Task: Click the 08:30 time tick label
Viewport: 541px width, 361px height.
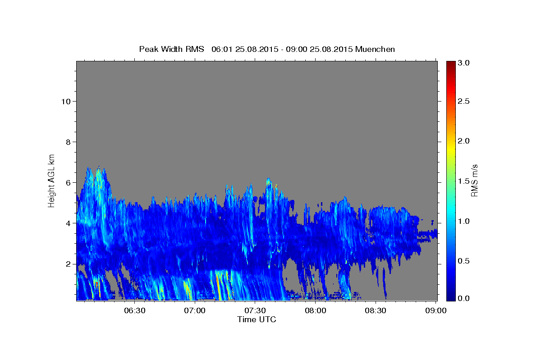Action: [x=376, y=310]
